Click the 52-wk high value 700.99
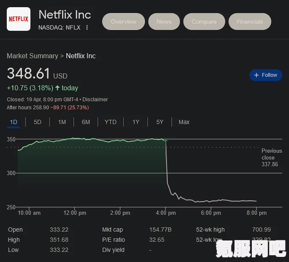 point(262,230)
